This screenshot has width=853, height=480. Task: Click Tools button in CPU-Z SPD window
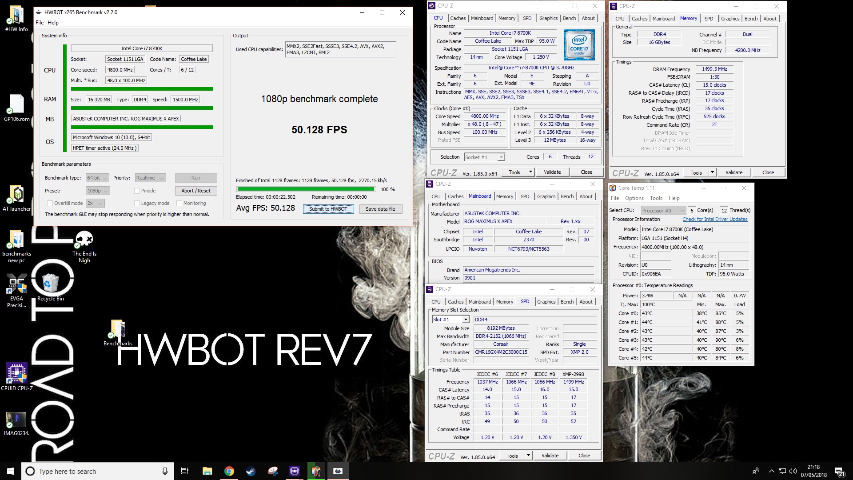pyautogui.click(x=512, y=456)
